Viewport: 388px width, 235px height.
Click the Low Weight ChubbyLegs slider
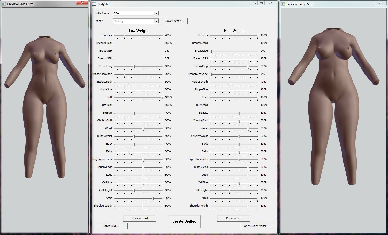[x=138, y=168]
